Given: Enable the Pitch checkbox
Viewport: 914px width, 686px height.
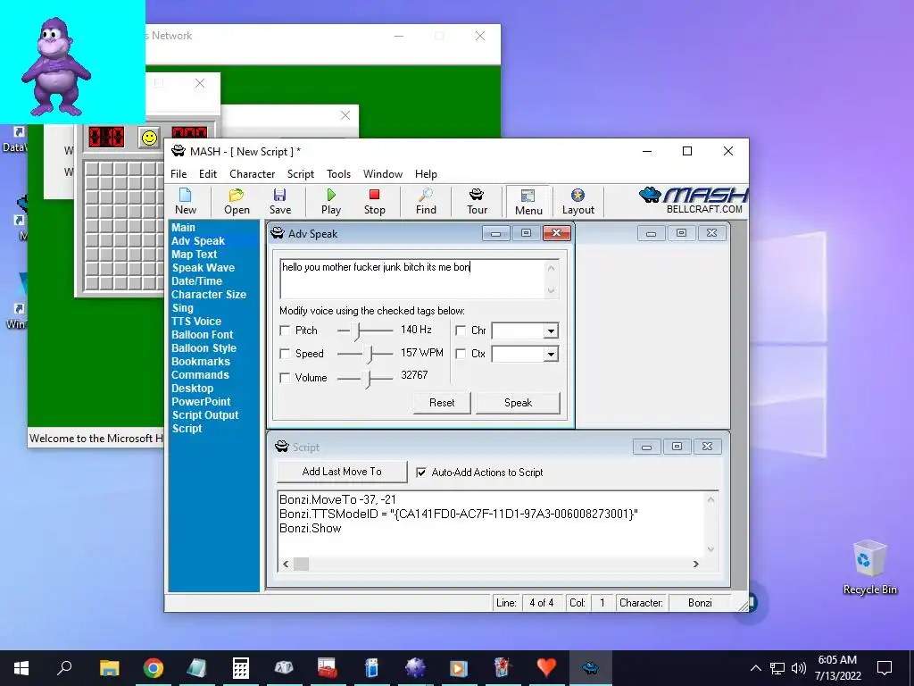Looking at the screenshot, I should pos(285,330).
